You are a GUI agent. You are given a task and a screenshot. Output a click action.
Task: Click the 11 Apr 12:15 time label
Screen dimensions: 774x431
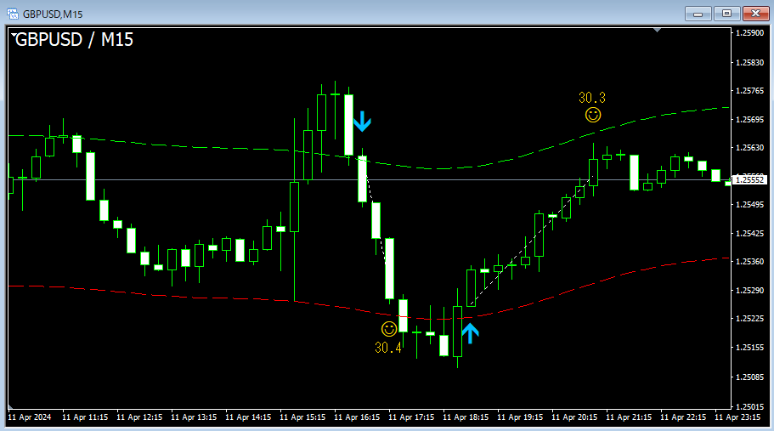coord(139,417)
